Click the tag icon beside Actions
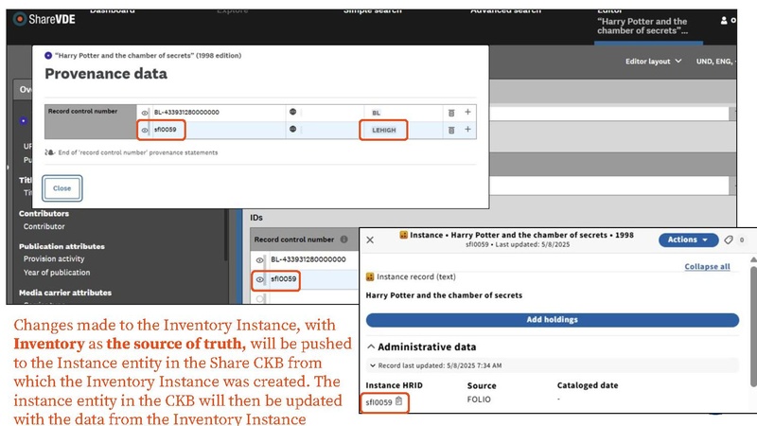757x426 pixels. pyautogui.click(x=729, y=240)
